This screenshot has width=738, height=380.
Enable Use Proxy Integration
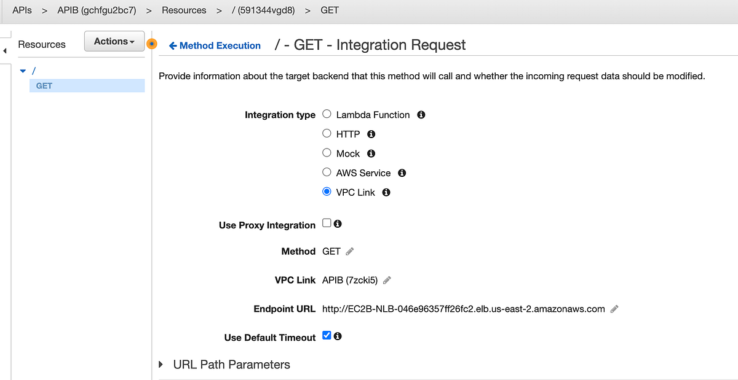point(328,222)
